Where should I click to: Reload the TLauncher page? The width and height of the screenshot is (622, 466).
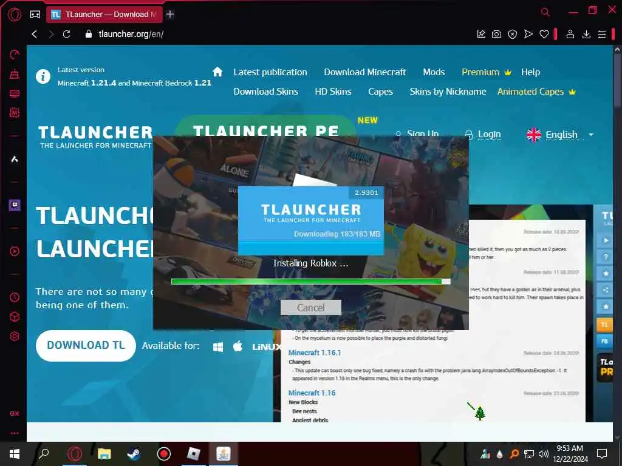tap(67, 34)
